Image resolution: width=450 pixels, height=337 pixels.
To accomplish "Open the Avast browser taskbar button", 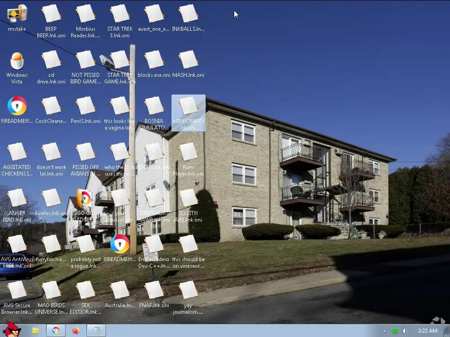I will point(56,331).
